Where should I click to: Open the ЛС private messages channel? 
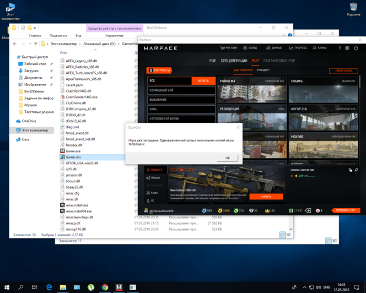point(151,201)
